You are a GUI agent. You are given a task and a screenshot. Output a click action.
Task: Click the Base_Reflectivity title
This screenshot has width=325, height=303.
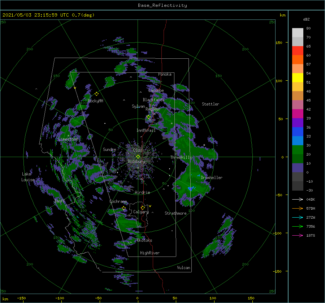162,5
